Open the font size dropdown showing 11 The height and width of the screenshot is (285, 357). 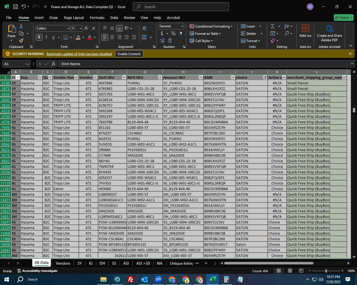click(81, 28)
